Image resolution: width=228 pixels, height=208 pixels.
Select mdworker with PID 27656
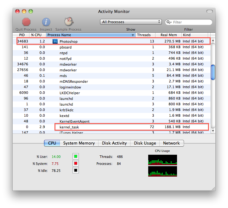coord(111,70)
